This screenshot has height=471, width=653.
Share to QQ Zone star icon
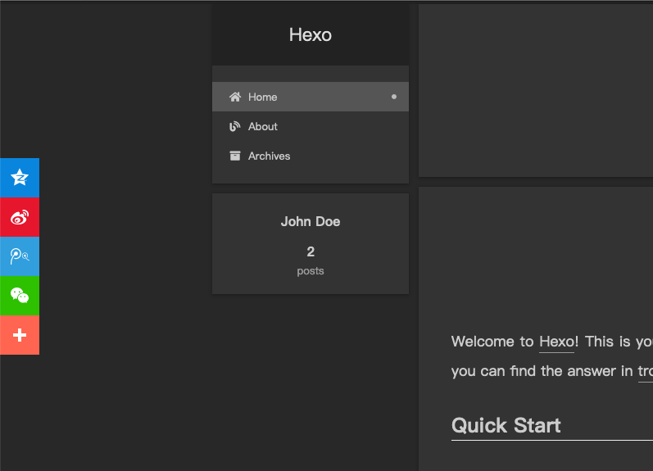20,178
